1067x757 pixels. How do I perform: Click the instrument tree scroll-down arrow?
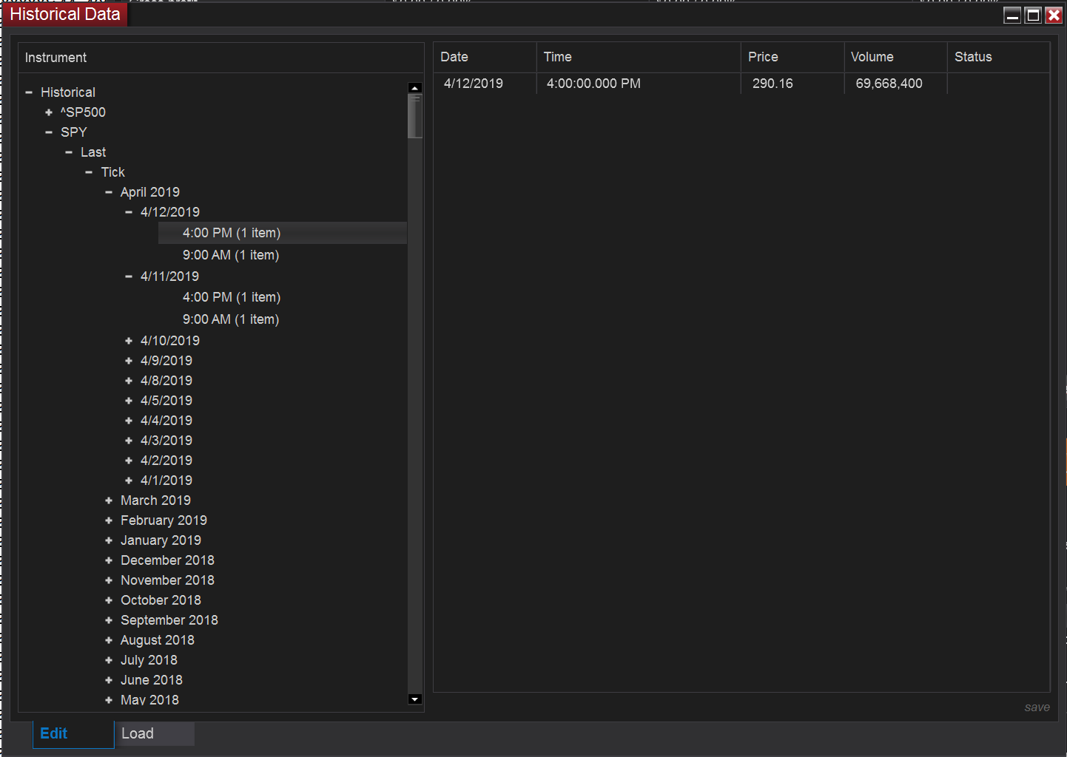(x=415, y=699)
